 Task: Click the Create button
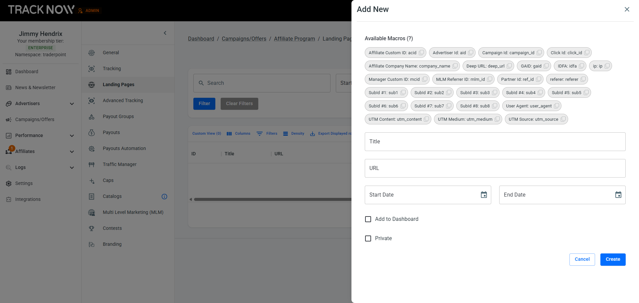click(x=613, y=259)
